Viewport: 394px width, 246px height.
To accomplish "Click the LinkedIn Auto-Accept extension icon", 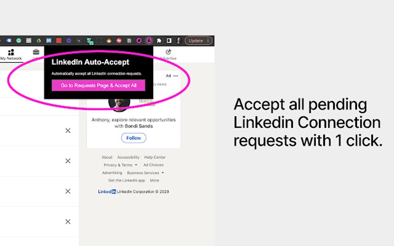I will (x=149, y=40).
